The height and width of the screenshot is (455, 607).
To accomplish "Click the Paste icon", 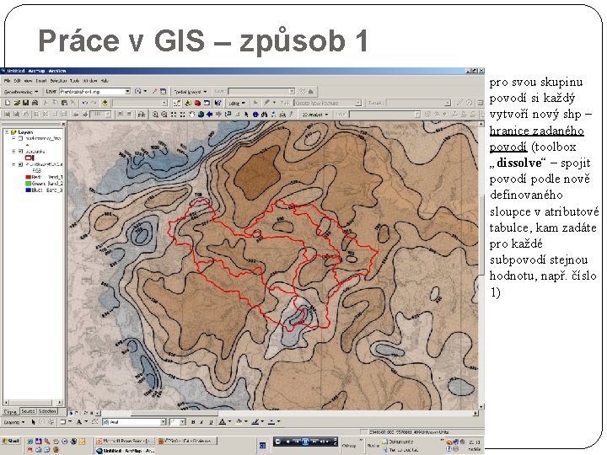I will [64, 103].
